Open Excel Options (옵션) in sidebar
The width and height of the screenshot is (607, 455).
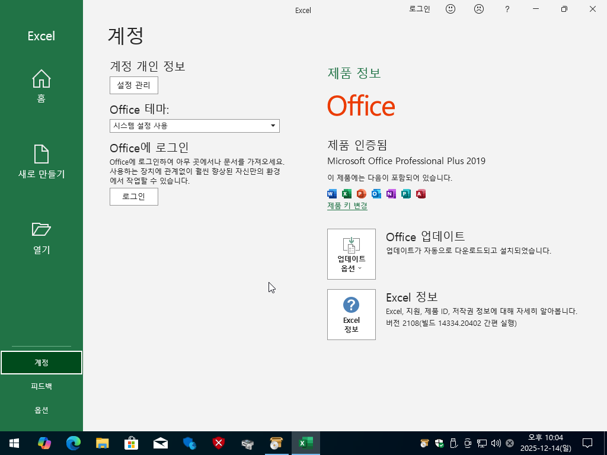(x=41, y=410)
